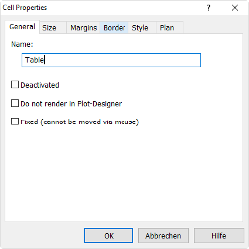Click the Cell Properties title bar

click(x=101, y=8)
